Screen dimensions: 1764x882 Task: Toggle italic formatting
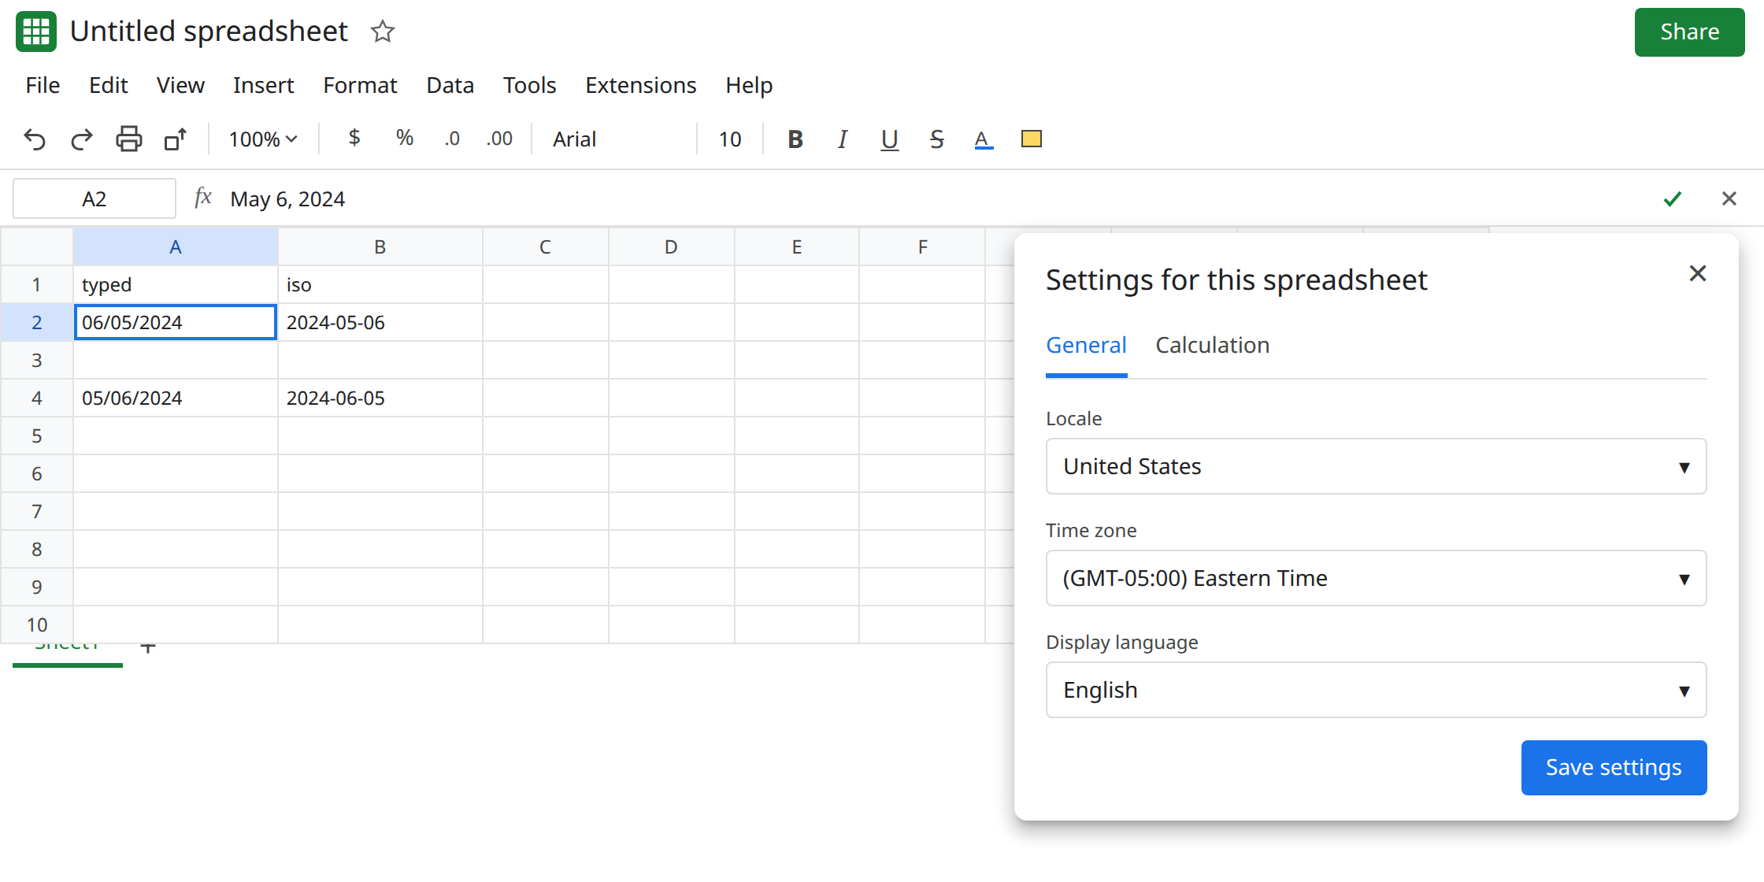(x=843, y=139)
